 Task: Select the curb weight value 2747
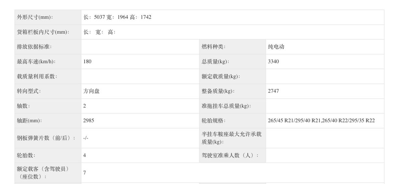(273, 91)
